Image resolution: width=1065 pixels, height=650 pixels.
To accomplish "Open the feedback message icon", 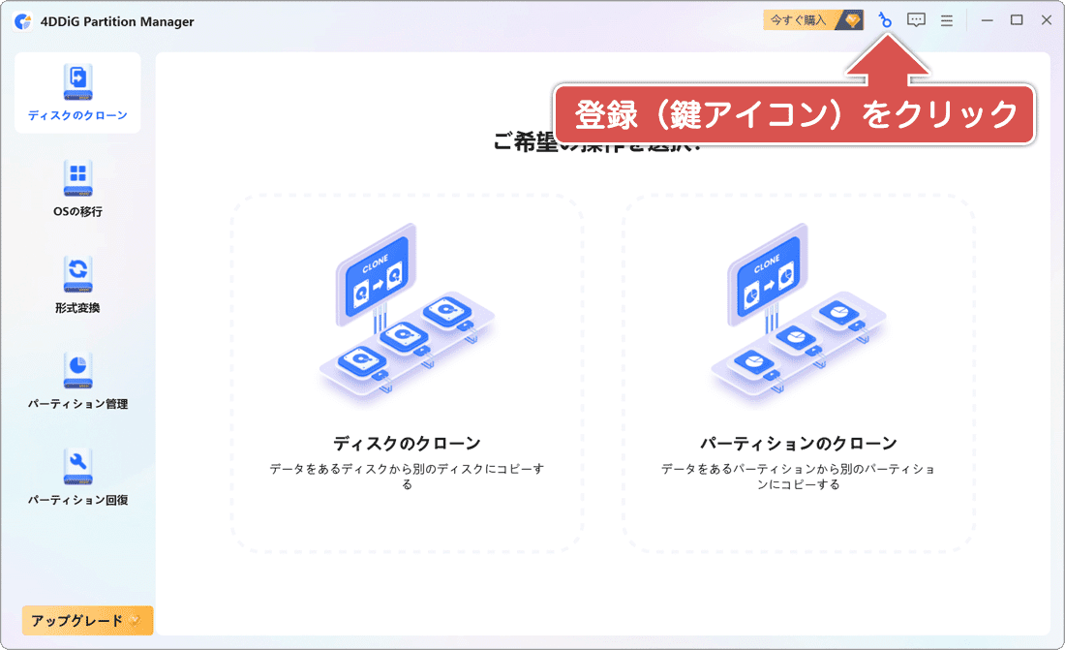I will click(915, 19).
